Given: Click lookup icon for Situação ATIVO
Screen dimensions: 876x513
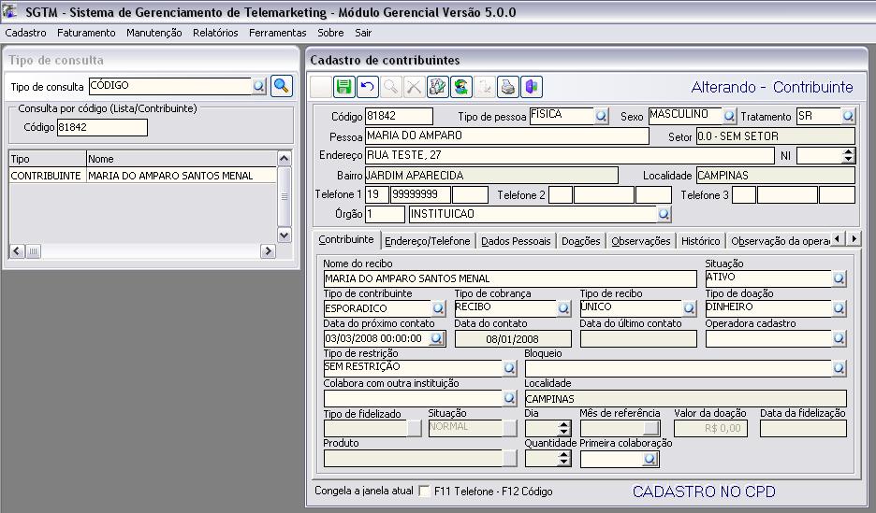Looking at the screenshot, I should (x=839, y=278).
